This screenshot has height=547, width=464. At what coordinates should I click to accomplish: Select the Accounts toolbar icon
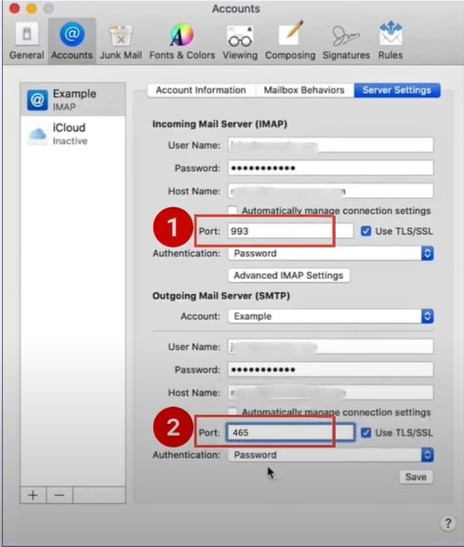coord(72,41)
